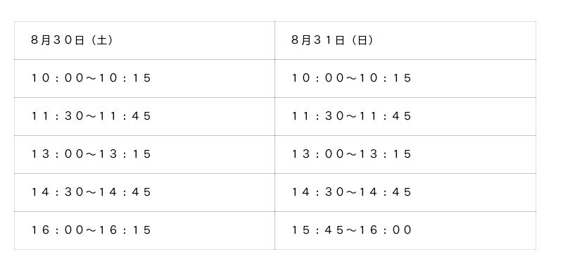Click the 13:15 end time on Saturday

click(125, 154)
